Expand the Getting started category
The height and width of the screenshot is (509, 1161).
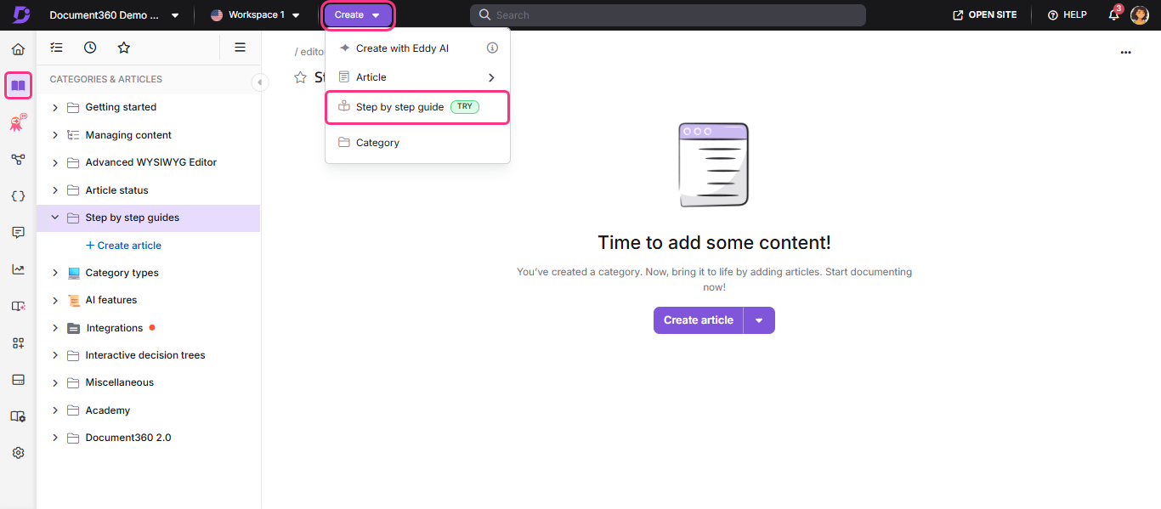point(54,106)
